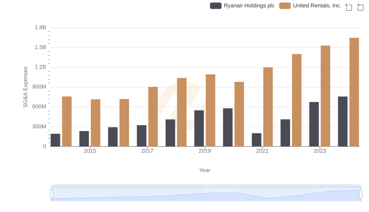
Task: Click the 2014 United Rentals bar
Action: point(67,121)
